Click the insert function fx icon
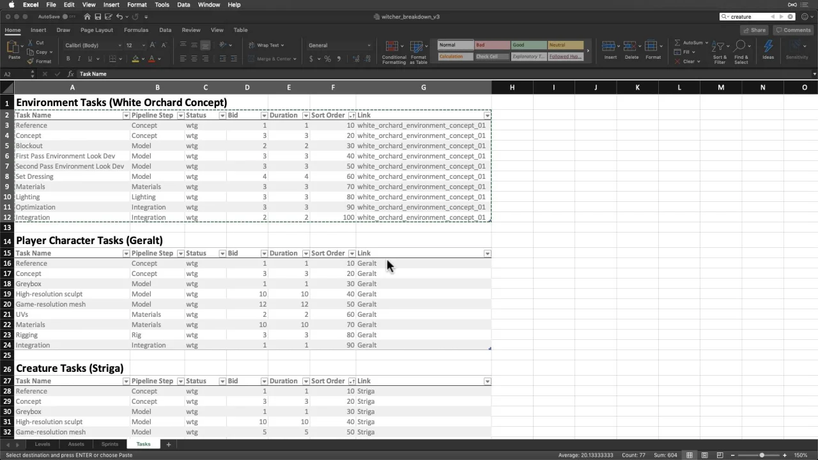The image size is (818, 460). (70, 74)
